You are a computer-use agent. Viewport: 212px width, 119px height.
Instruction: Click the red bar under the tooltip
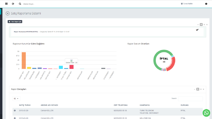(72, 67)
